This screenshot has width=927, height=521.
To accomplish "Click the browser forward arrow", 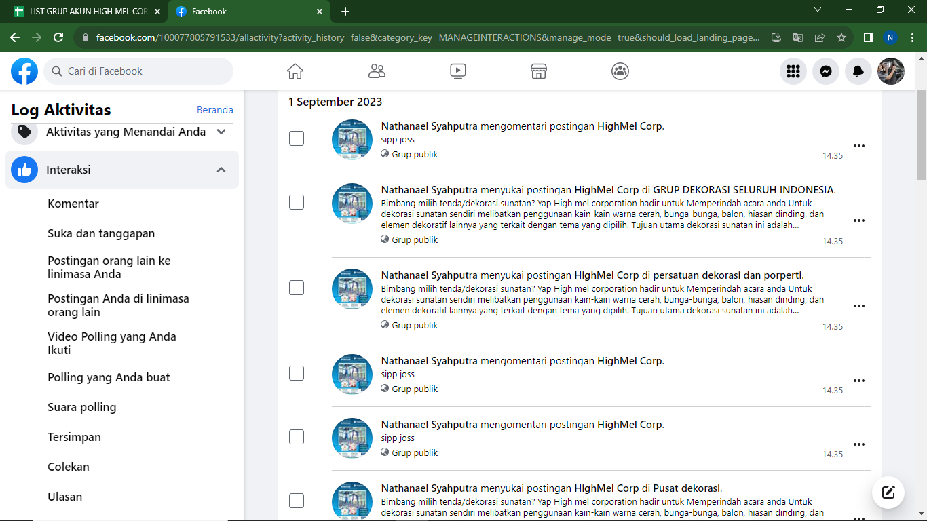I will tap(37, 37).
